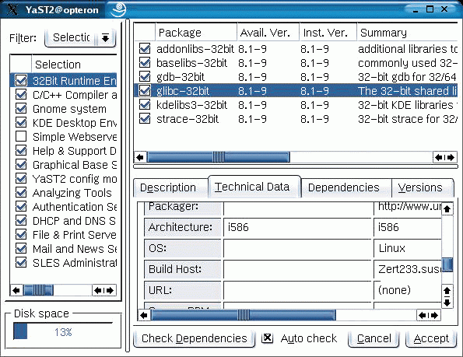The image size is (463, 357).
Task: Select the addonlibs-32bit package row
Action: point(296,49)
